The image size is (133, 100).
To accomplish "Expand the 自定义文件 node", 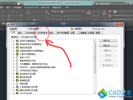I will click(x=14, y=57).
